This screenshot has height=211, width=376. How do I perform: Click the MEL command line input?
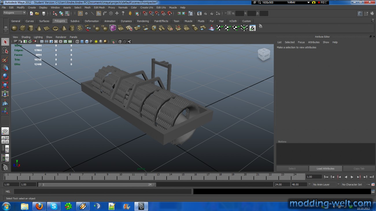102,191
